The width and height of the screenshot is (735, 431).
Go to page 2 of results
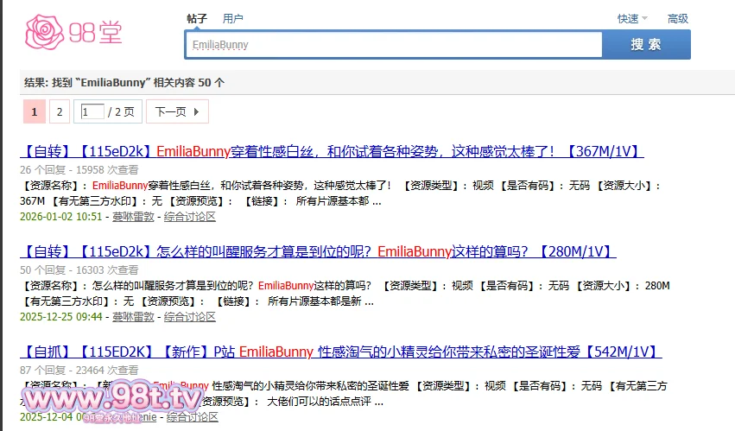[x=59, y=111]
